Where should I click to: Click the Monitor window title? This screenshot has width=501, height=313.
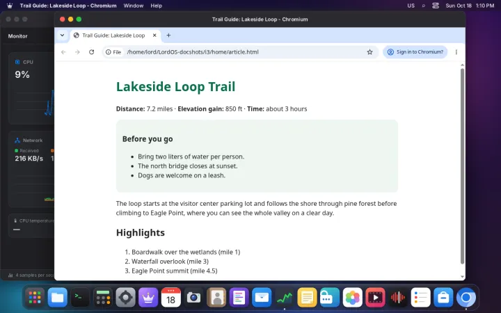18,36
